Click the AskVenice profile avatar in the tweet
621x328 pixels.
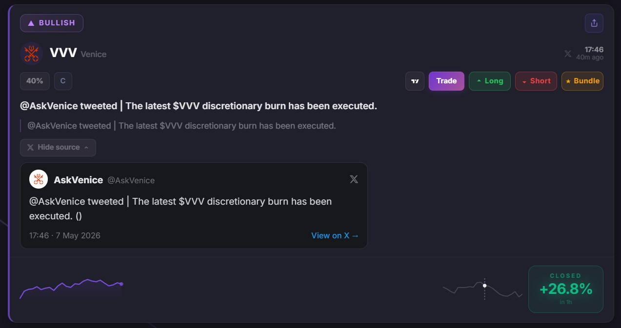(39, 179)
